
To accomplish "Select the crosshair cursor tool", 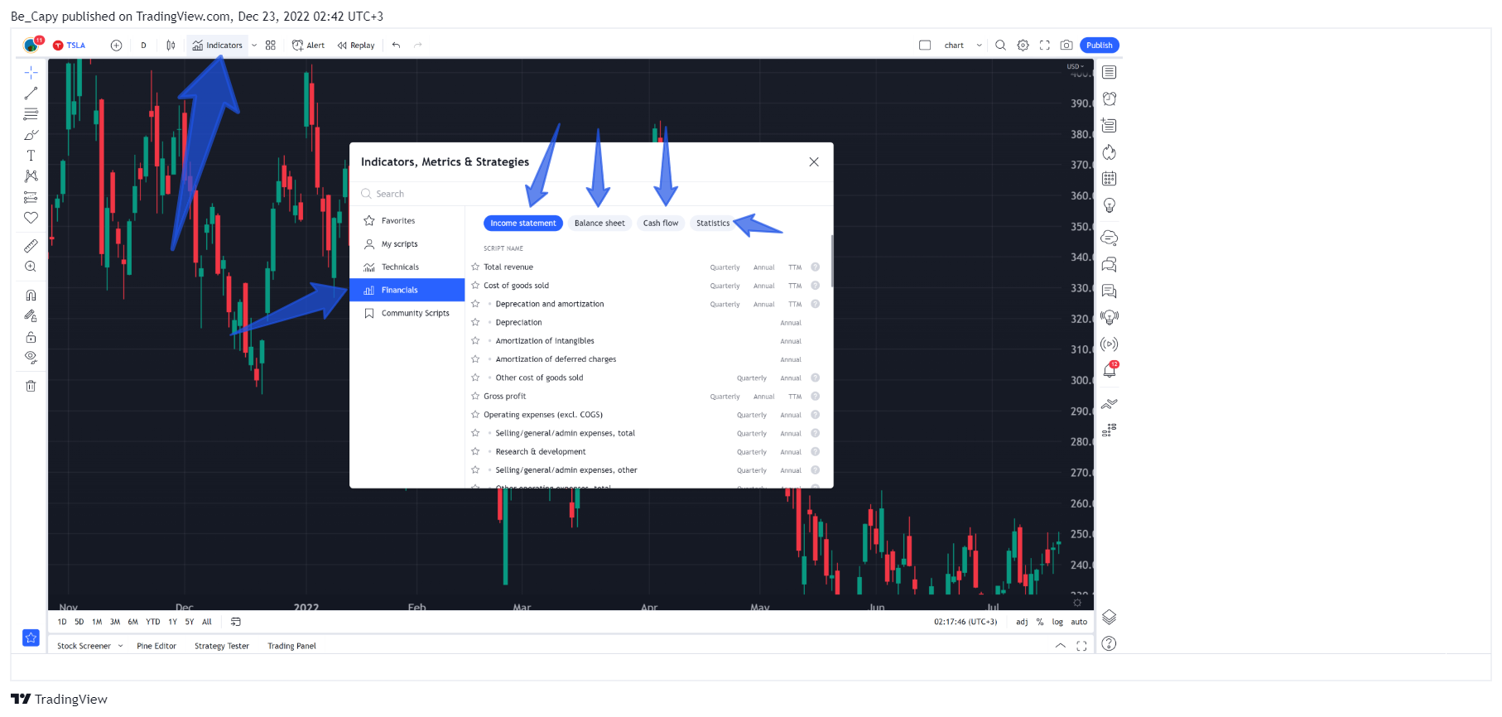I will coord(31,72).
